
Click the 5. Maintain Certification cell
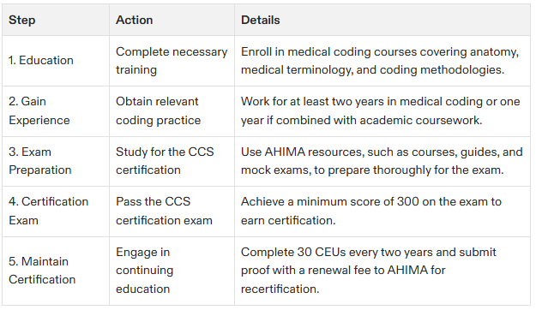[56, 271]
